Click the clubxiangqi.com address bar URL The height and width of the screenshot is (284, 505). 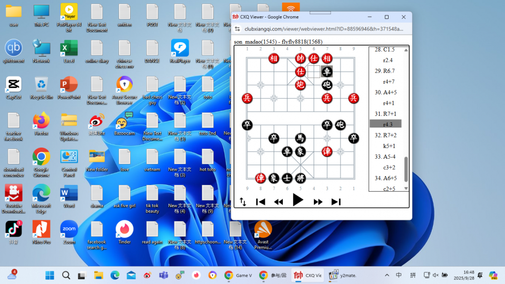pos(324,29)
